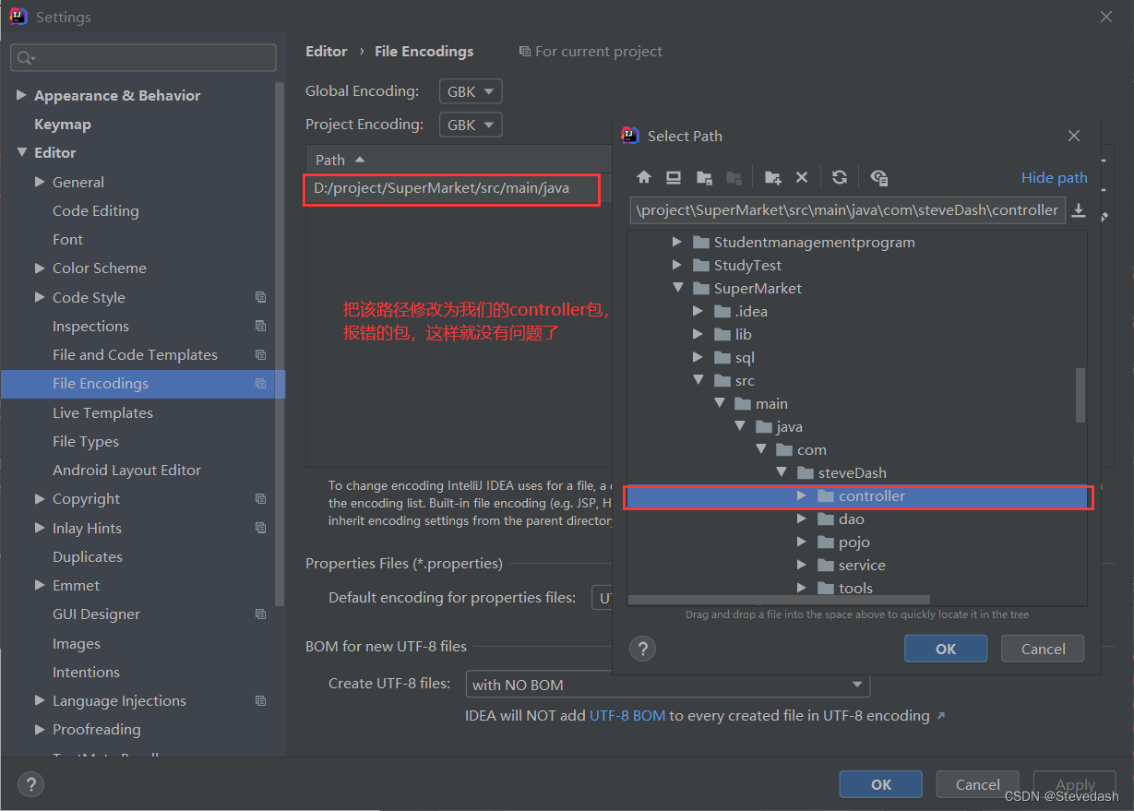Click OK in Select Path dialog
The height and width of the screenshot is (811, 1134).
tap(946, 649)
